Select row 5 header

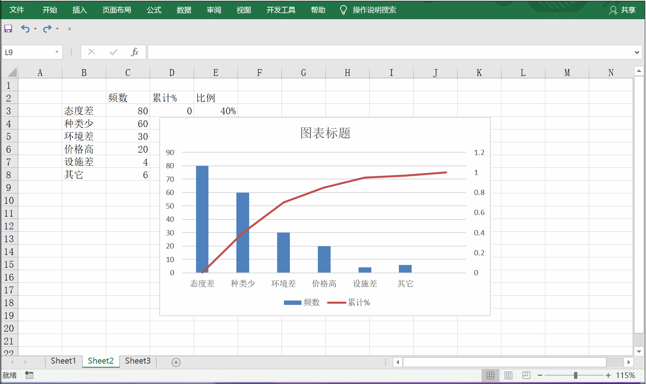(9, 136)
